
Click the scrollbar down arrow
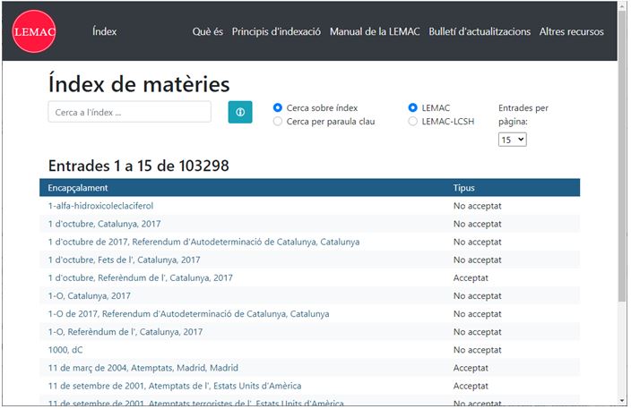click(622, 401)
